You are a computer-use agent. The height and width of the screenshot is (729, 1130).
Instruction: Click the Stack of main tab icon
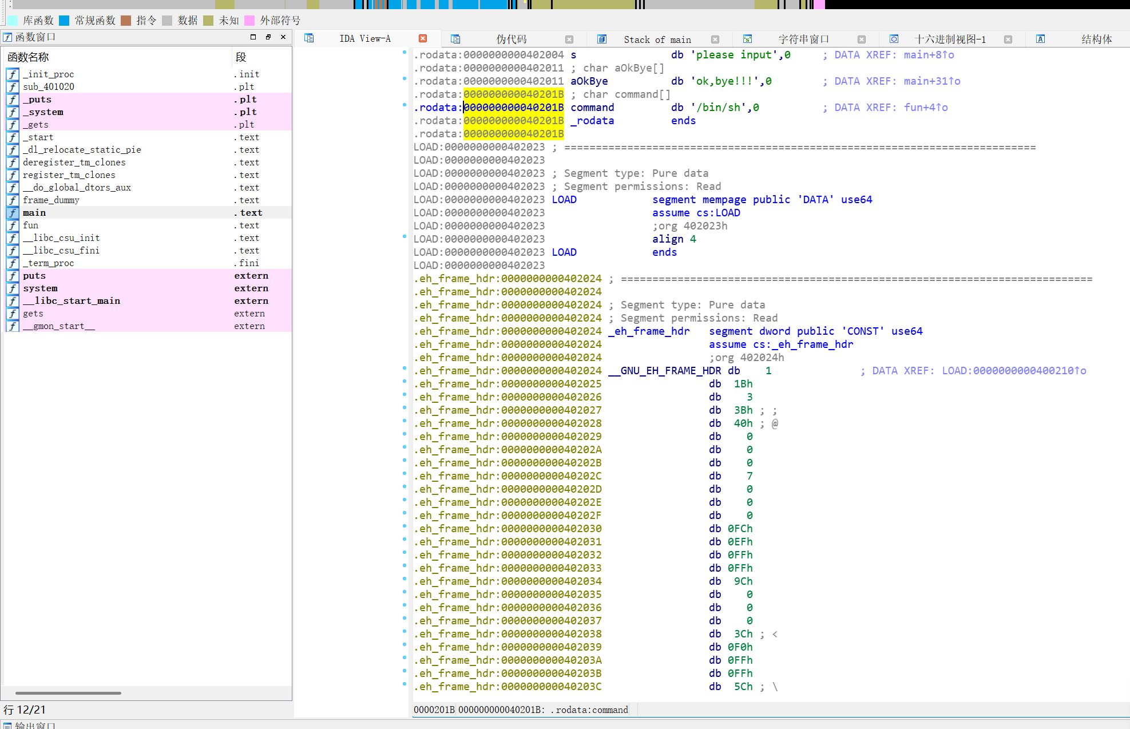602,39
